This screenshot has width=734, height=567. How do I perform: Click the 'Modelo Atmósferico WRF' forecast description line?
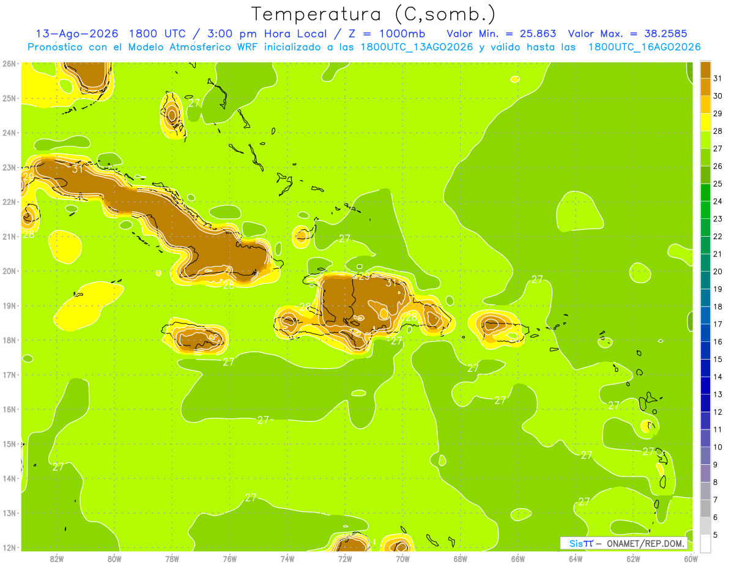coord(364,46)
